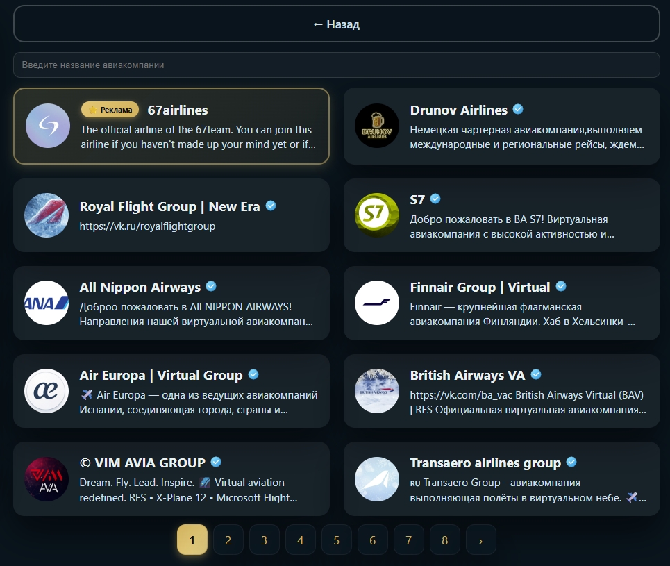Select page 5 in pagination
Image resolution: width=670 pixels, height=566 pixels.
337,540
